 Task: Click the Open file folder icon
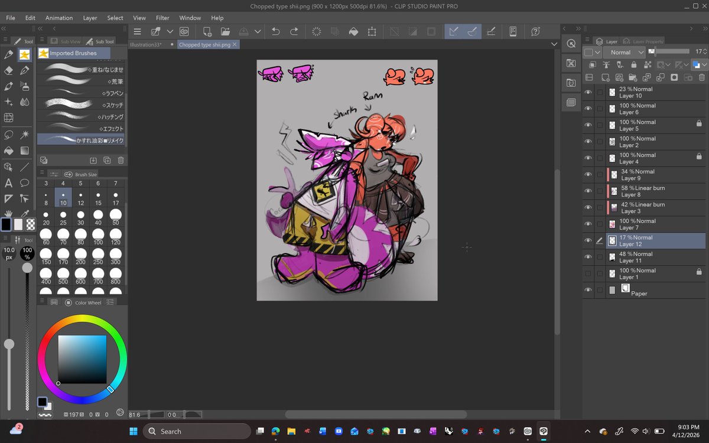click(225, 31)
